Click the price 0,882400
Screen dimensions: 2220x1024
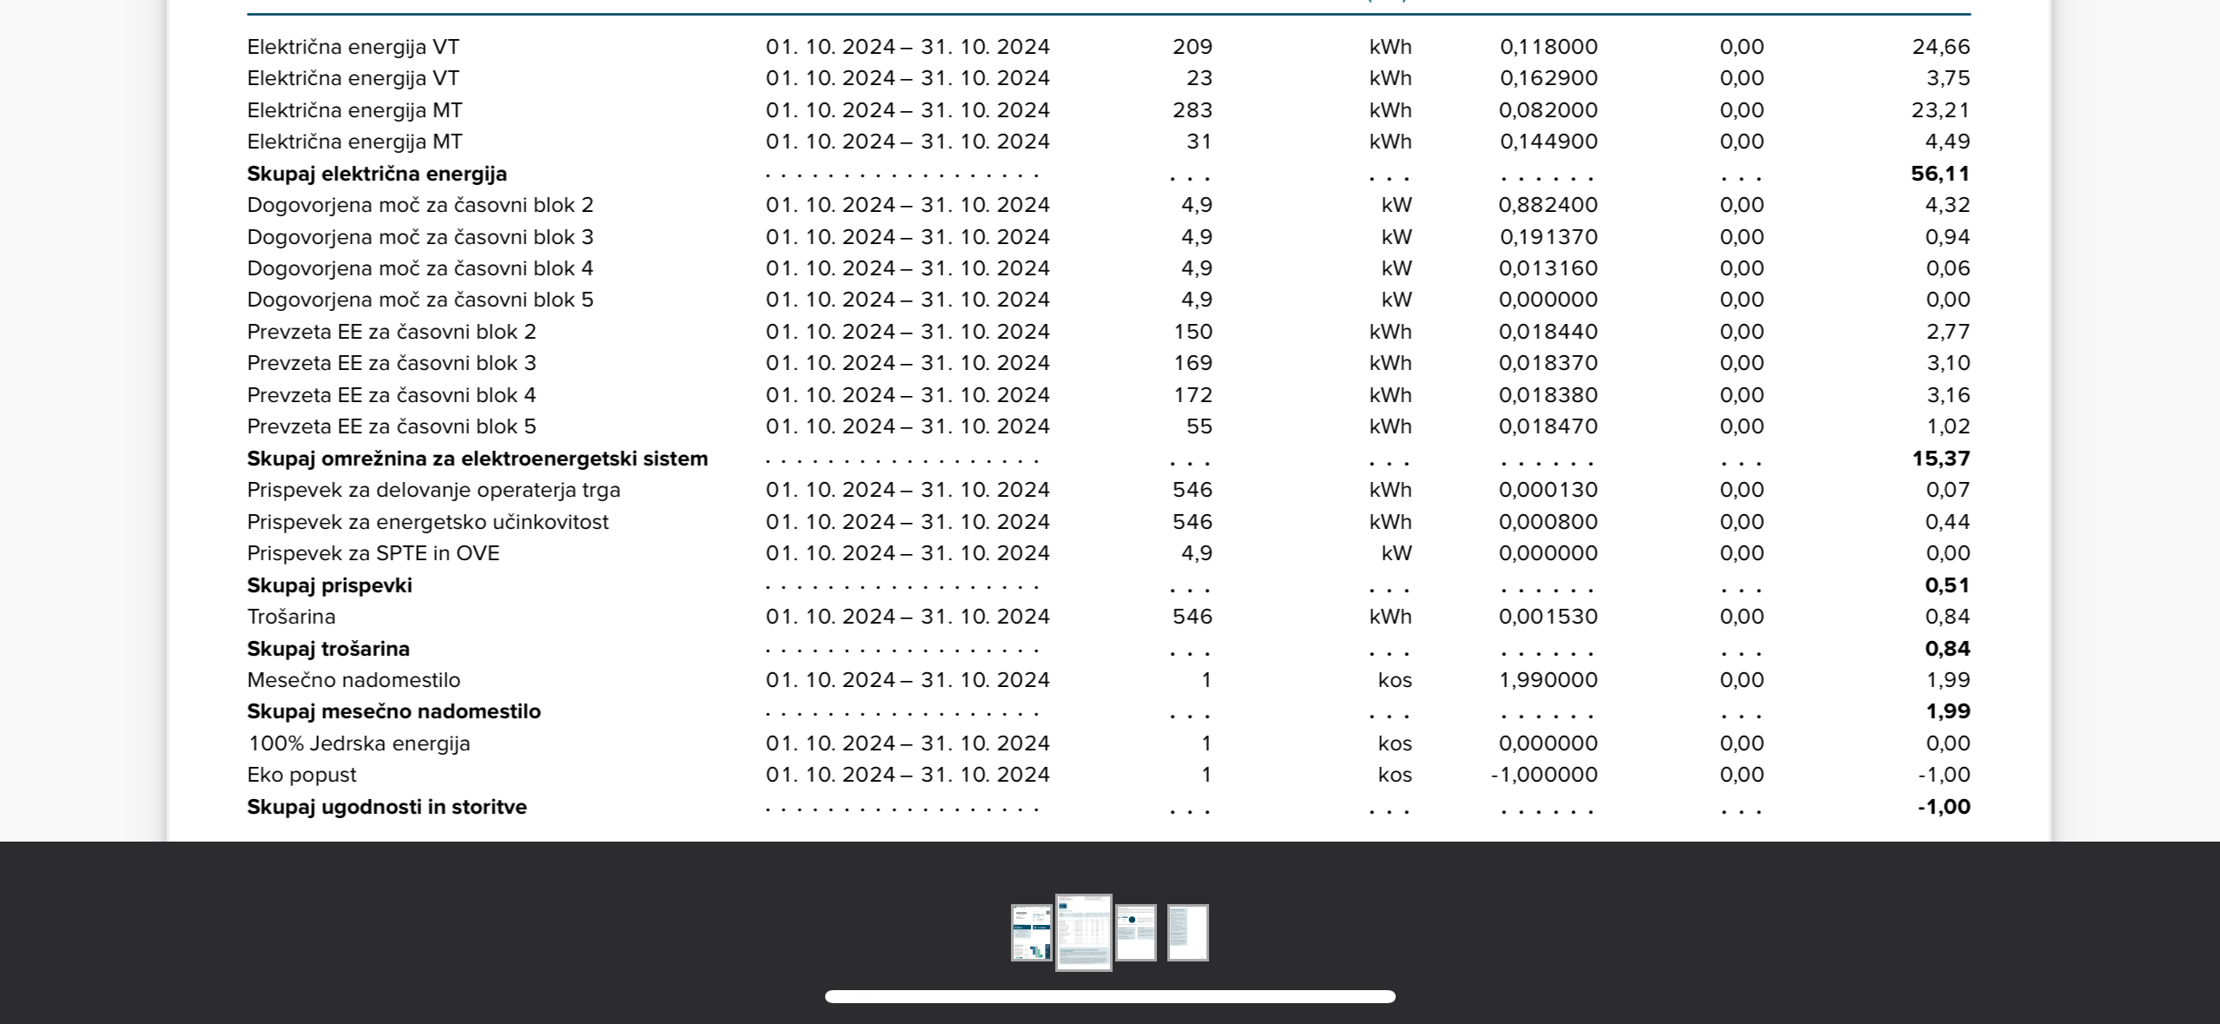pyautogui.click(x=1549, y=205)
